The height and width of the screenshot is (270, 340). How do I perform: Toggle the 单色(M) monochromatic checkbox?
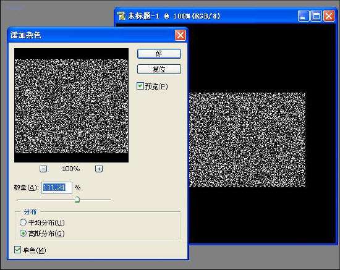(17, 250)
